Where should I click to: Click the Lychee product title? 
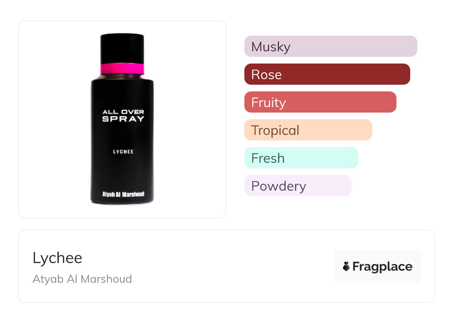click(x=57, y=258)
